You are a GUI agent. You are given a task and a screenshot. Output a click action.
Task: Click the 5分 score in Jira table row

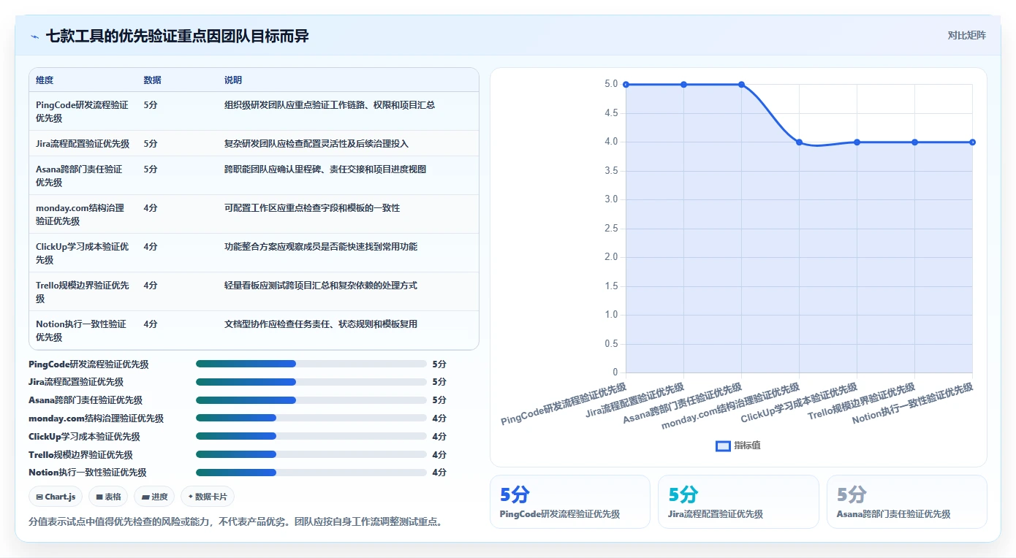click(x=151, y=144)
